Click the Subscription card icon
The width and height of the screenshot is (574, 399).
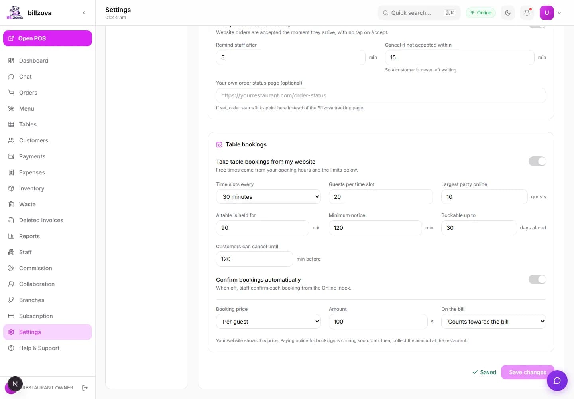(x=11, y=316)
